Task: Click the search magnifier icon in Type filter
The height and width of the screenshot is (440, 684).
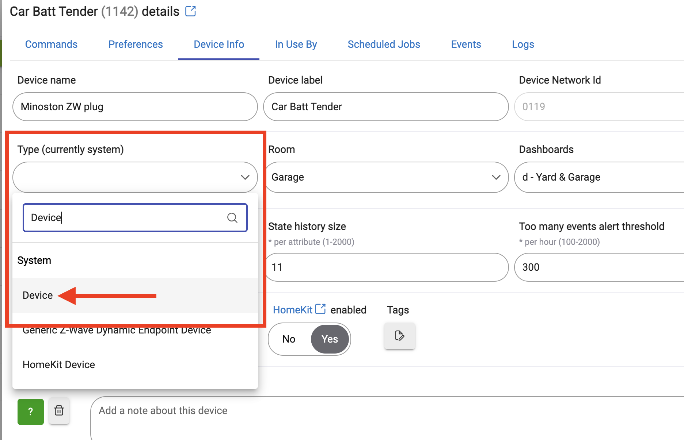Action: tap(232, 218)
